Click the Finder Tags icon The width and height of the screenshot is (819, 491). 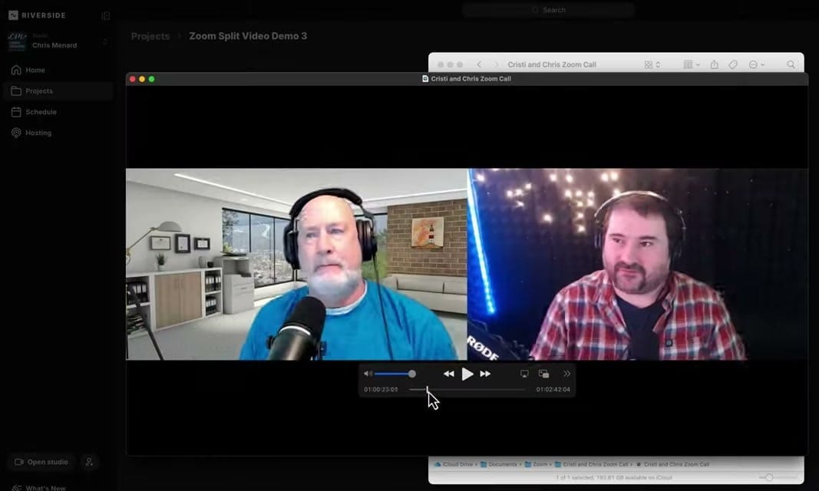[733, 64]
